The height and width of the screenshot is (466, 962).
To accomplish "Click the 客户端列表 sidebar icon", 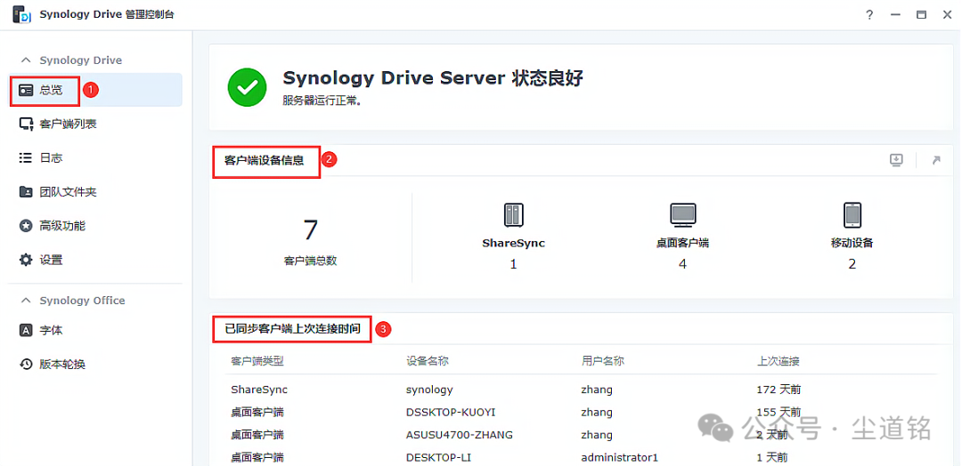I will [x=26, y=124].
